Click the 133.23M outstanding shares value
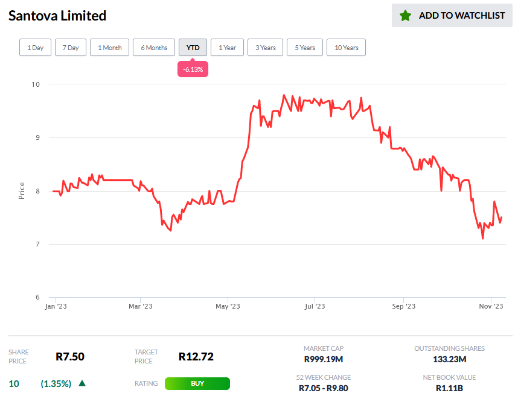The height and width of the screenshot is (396, 518). pyautogui.click(x=449, y=359)
